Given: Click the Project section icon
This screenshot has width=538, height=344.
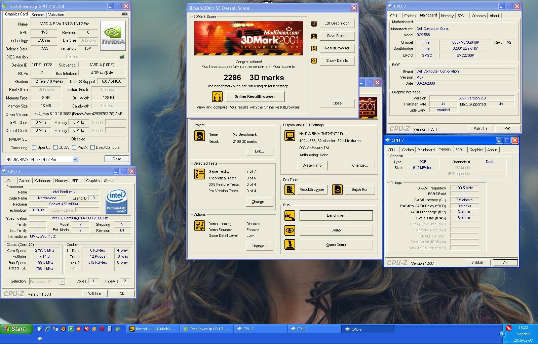Looking at the screenshot, I should [200, 136].
